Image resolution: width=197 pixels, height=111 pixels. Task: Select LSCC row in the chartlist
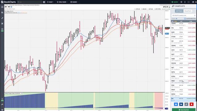pyautogui.click(x=183, y=51)
